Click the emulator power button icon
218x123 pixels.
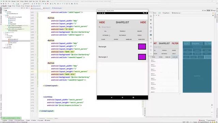click(151, 16)
